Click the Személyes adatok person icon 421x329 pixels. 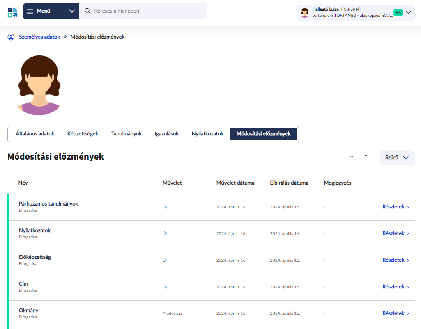[x=11, y=37]
